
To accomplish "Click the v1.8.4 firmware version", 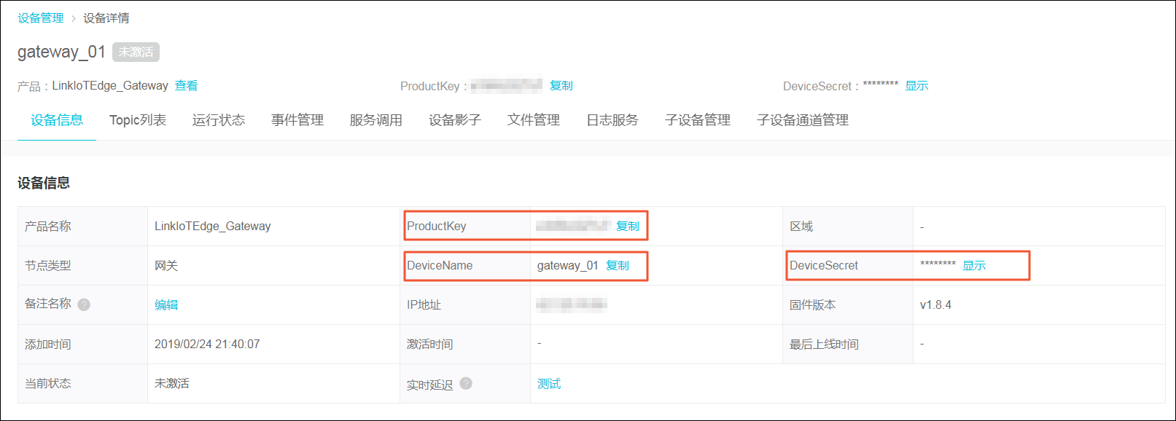I will [x=935, y=304].
